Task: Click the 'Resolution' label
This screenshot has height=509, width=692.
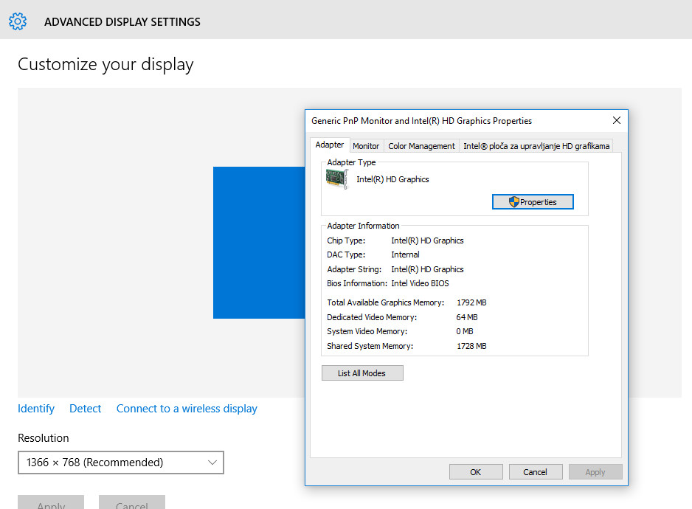Action: pyautogui.click(x=44, y=438)
